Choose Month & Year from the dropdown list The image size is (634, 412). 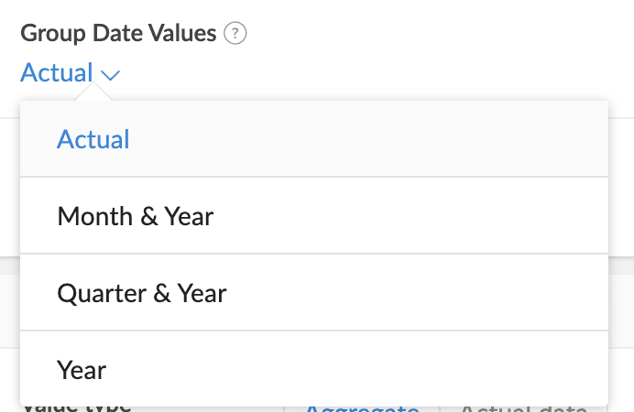tap(136, 216)
